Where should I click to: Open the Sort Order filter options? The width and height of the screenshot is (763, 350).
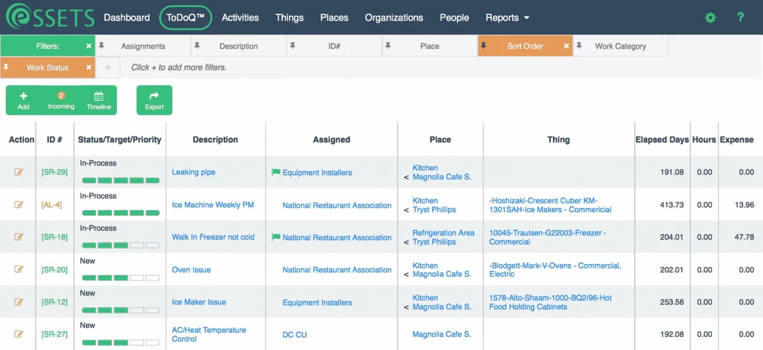525,46
